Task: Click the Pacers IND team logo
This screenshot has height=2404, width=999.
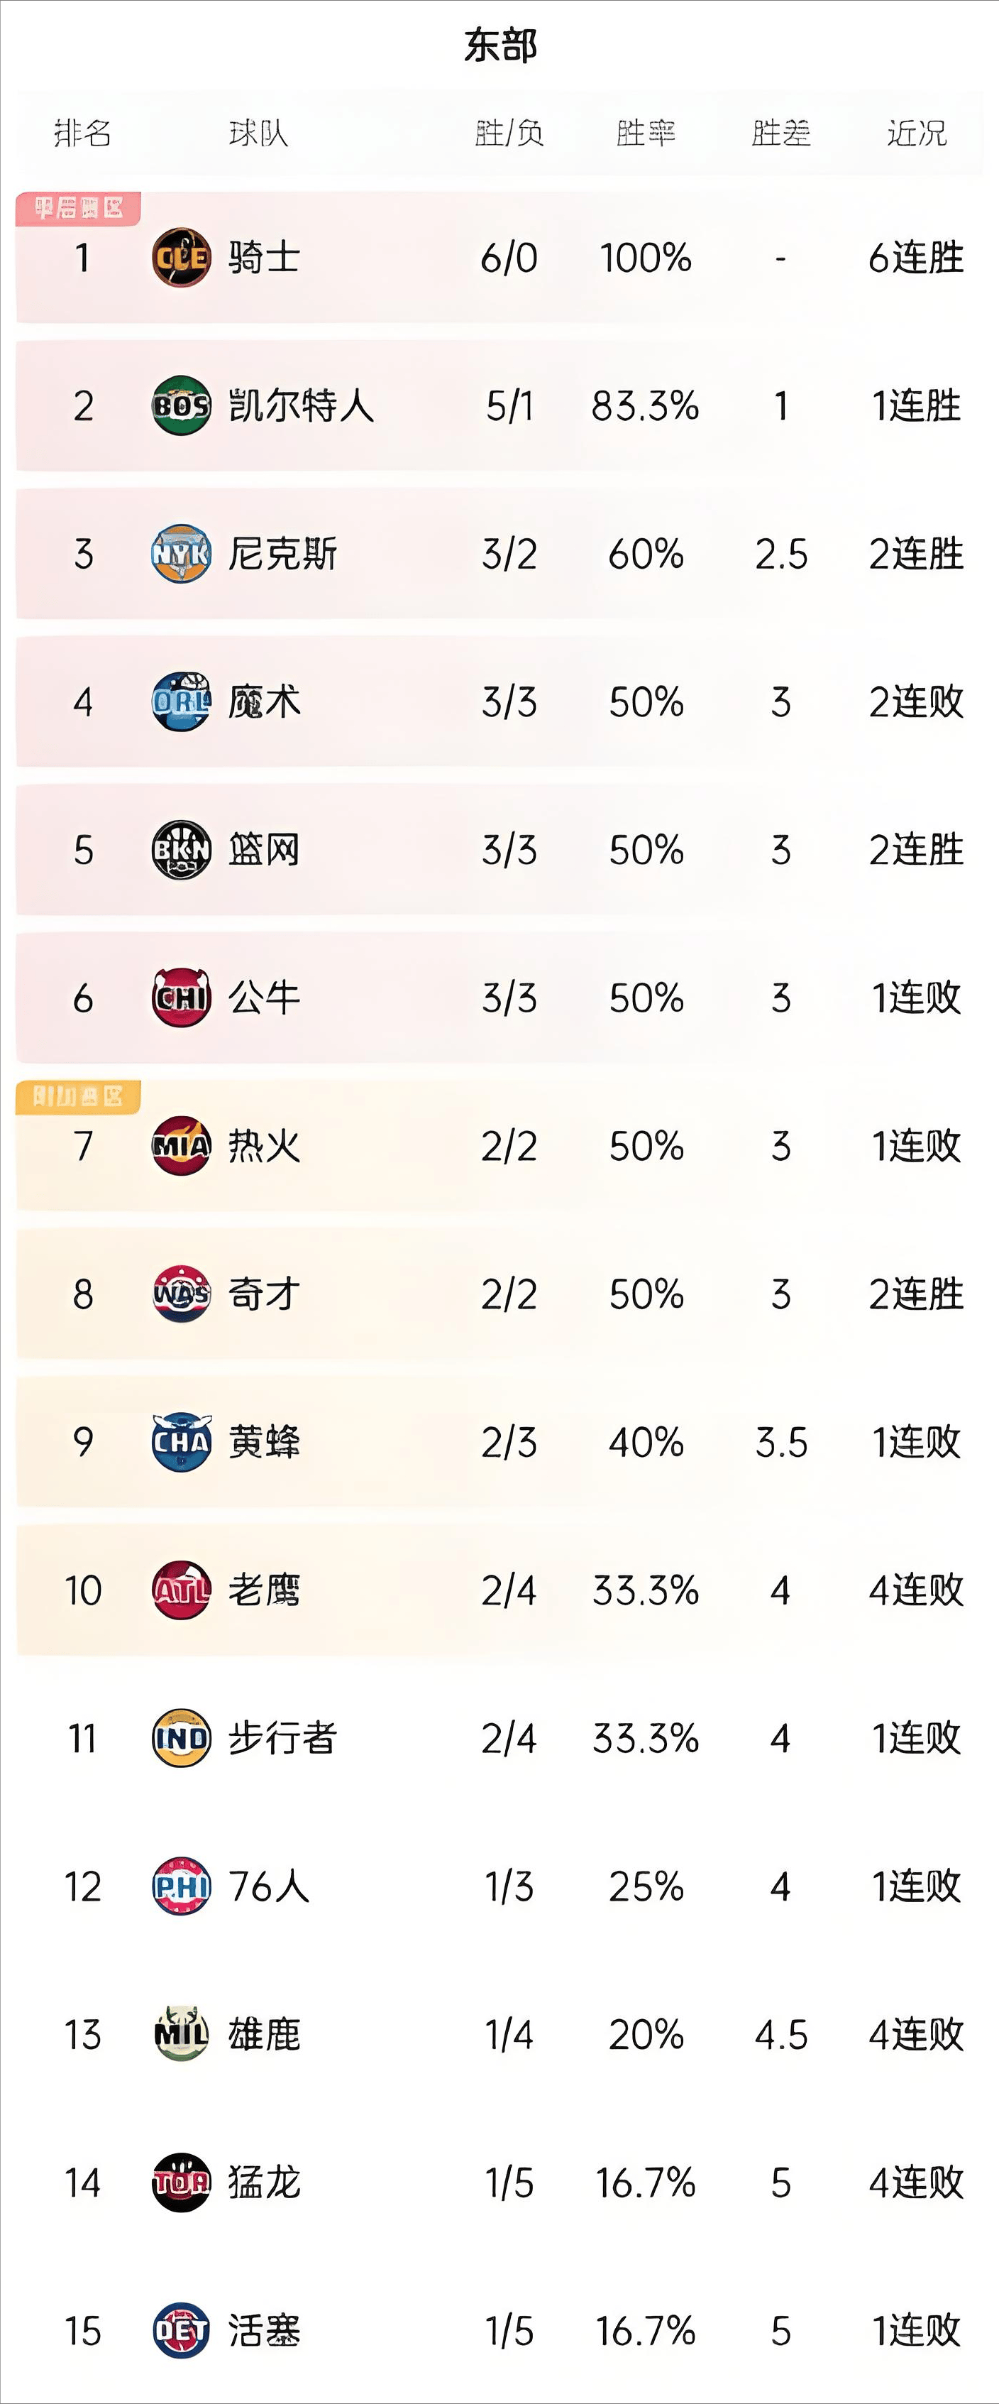Action: (181, 1739)
